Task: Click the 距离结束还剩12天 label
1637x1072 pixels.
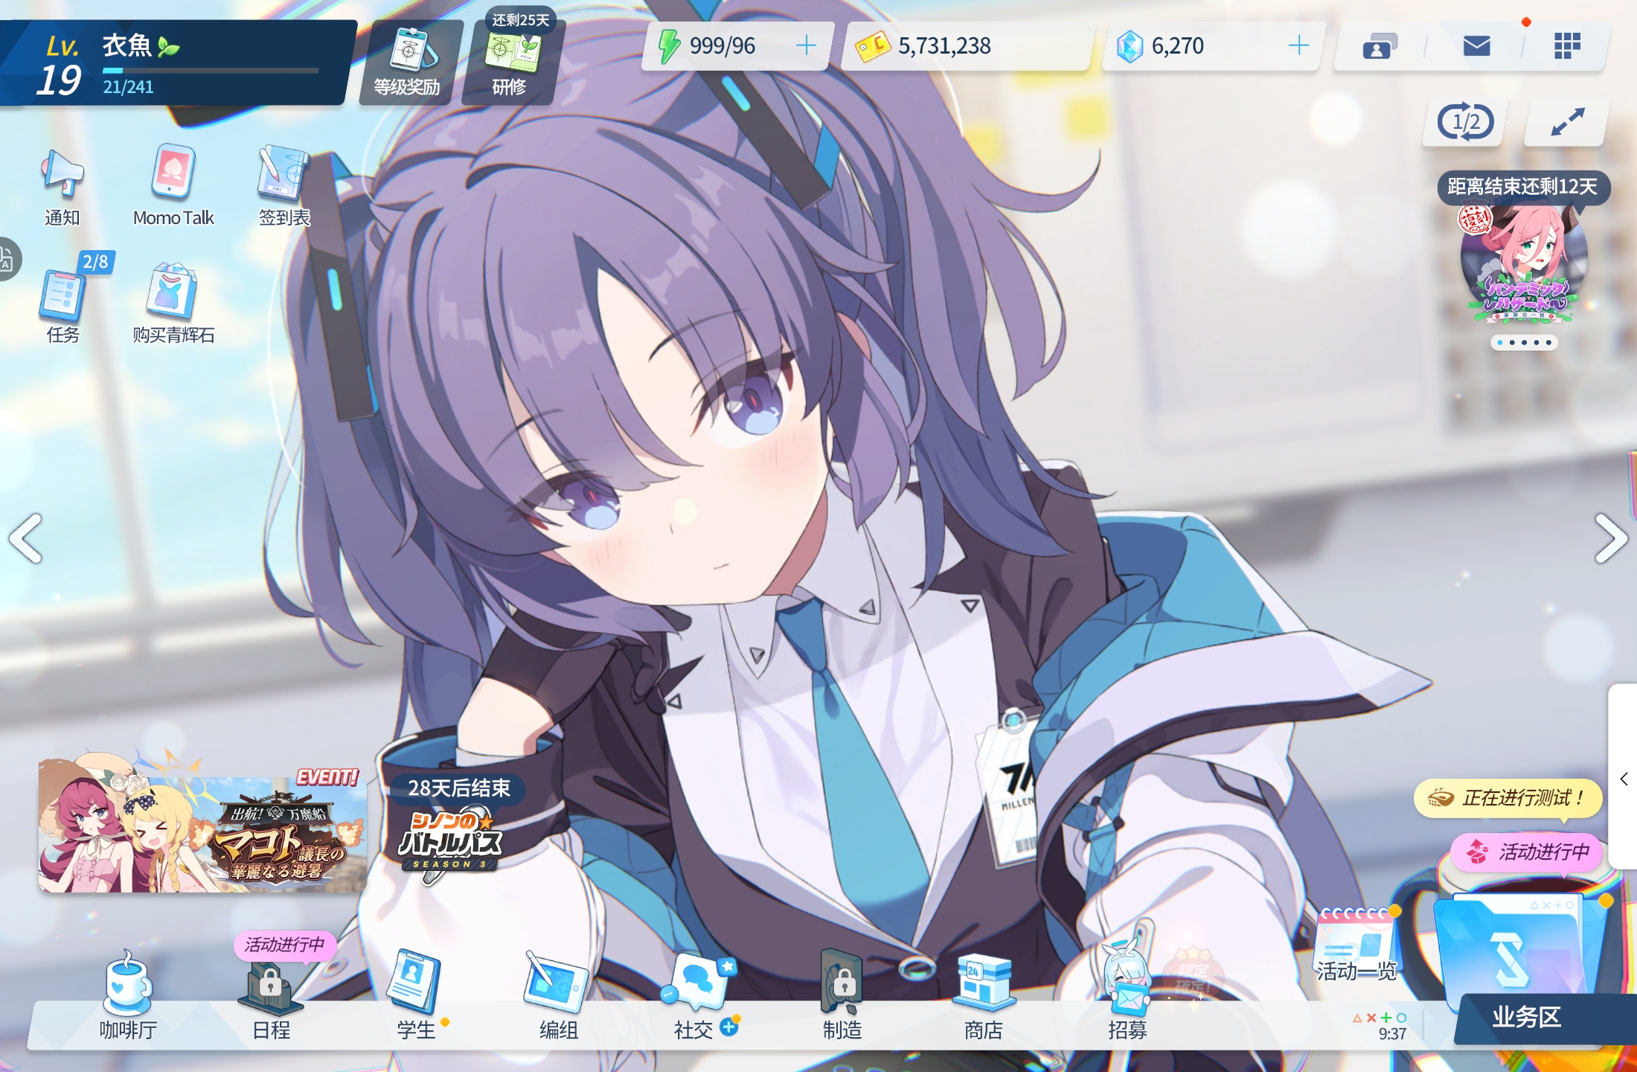Action: [1522, 187]
